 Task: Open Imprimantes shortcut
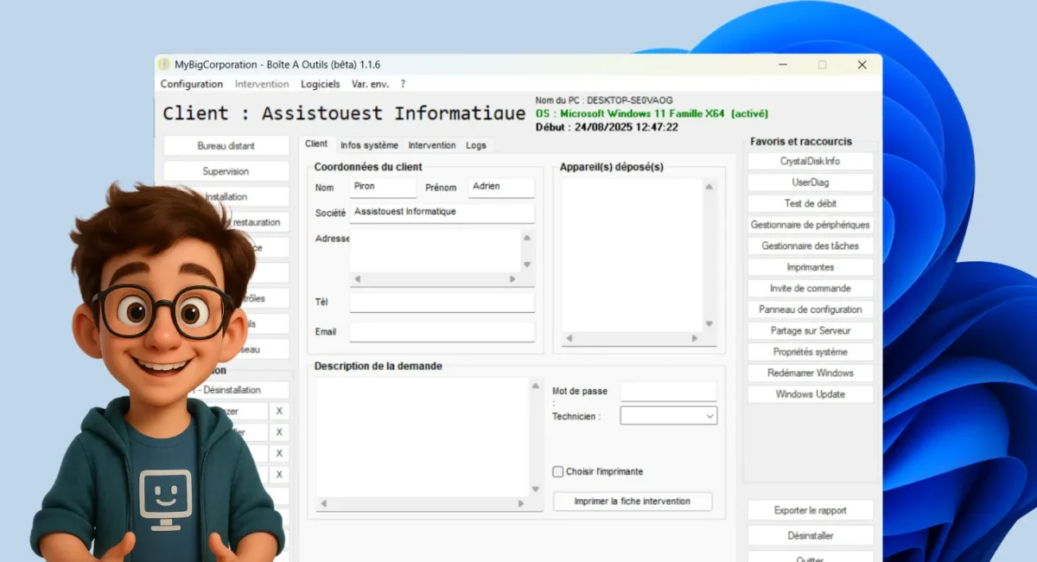pos(811,267)
